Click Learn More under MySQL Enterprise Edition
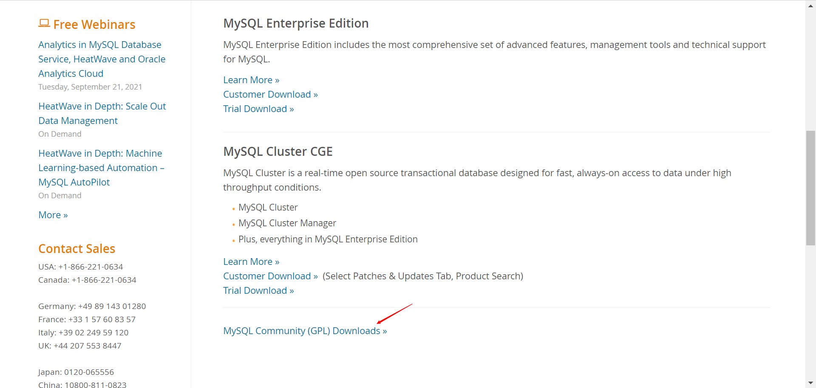Viewport: 816px width, 388px height. tap(248, 80)
